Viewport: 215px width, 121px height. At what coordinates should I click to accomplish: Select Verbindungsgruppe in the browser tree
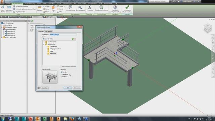coord(10,29)
